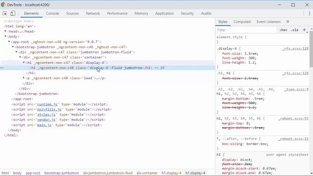Open _rfs.scss:128 source for .display-4 rule

coord(295,48)
